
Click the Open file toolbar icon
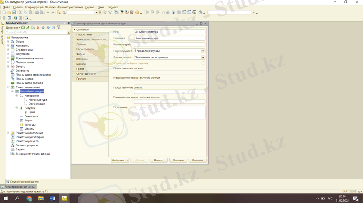pyautogui.click(x=9, y=13)
